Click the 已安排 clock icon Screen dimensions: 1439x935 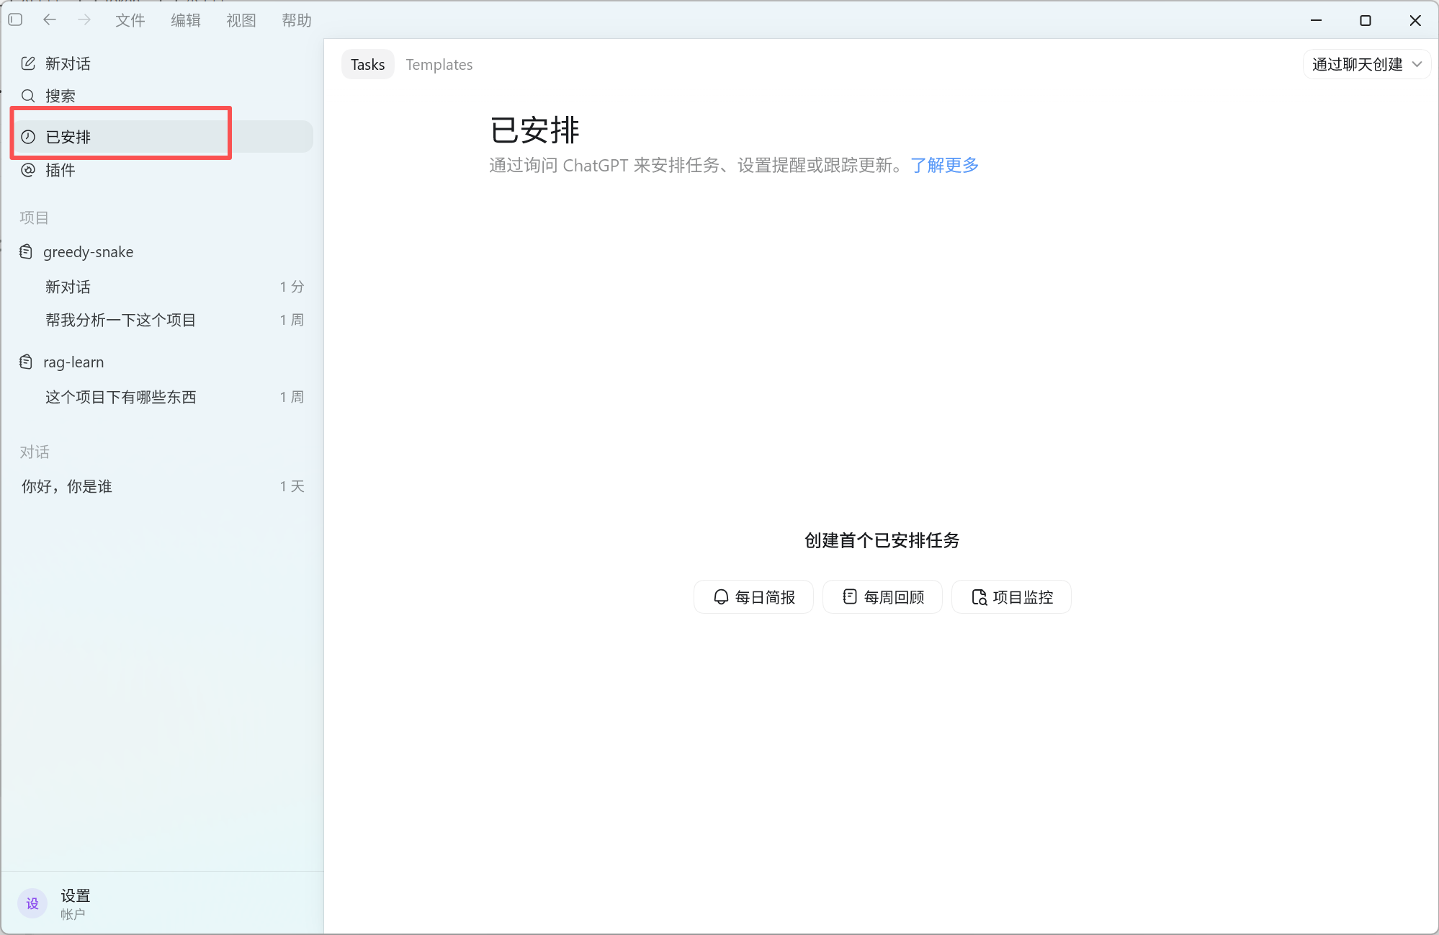tap(28, 137)
